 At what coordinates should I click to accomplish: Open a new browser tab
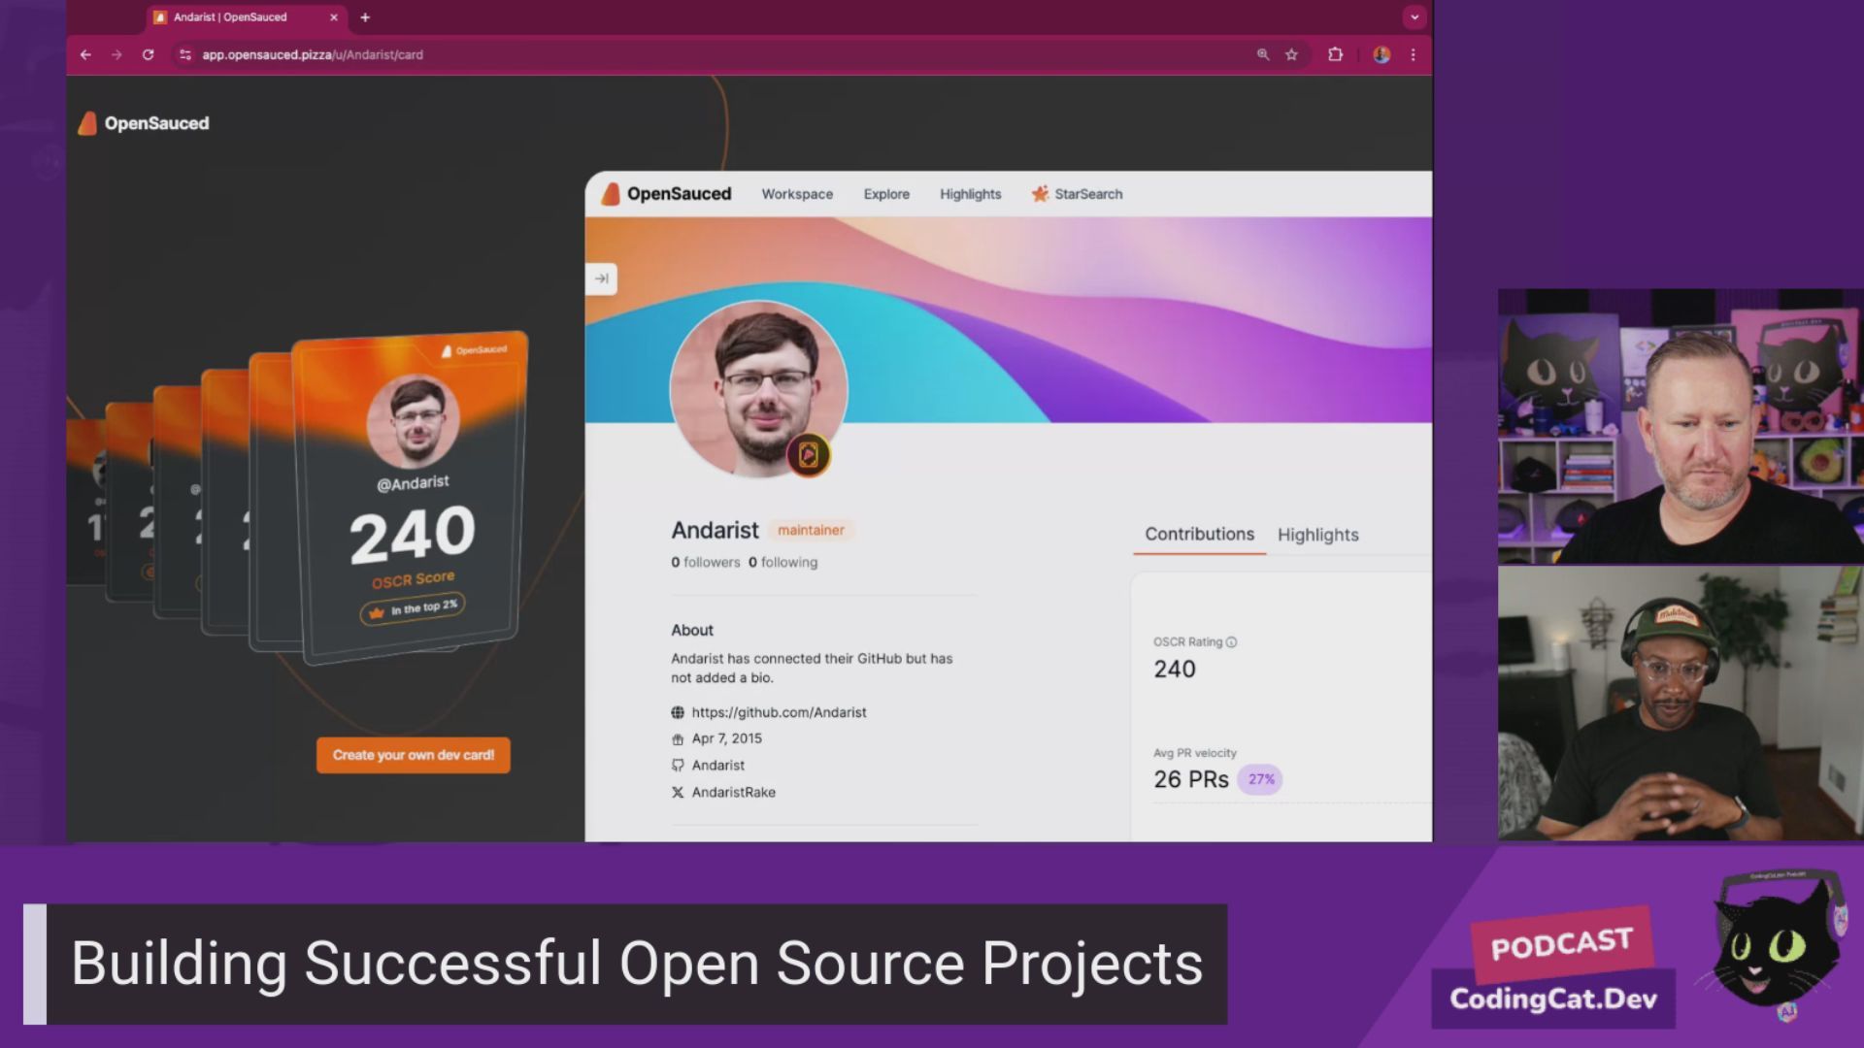coord(365,17)
